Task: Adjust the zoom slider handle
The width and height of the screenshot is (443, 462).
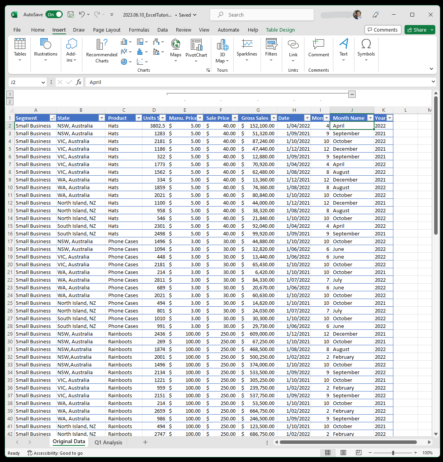Action: pyautogui.click(x=393, y=453)
